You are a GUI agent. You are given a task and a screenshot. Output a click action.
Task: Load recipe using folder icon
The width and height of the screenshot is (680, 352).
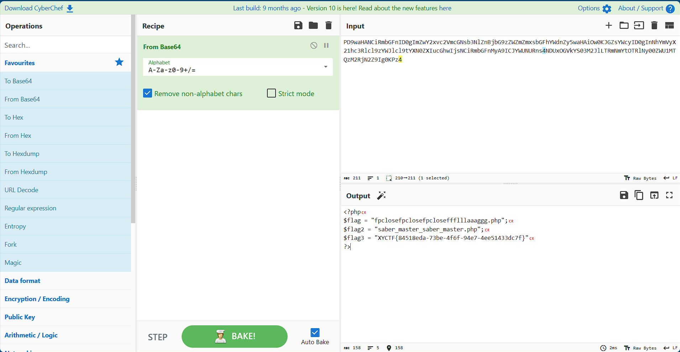pyautogui.click(x=313, y=25)
